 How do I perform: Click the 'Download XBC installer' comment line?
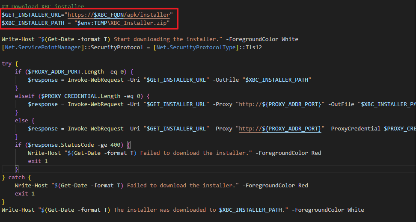pos(43,6)
